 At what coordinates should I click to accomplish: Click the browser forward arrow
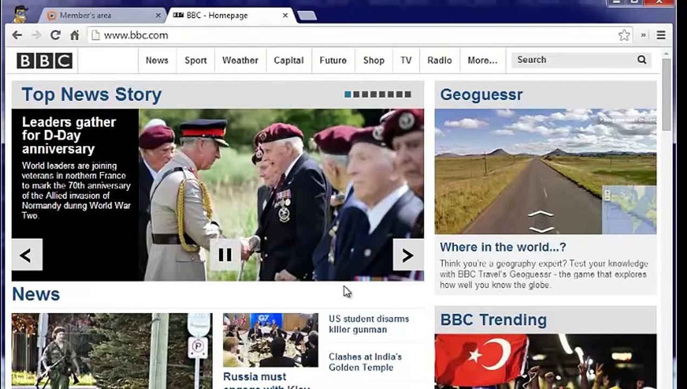point(36,35)
